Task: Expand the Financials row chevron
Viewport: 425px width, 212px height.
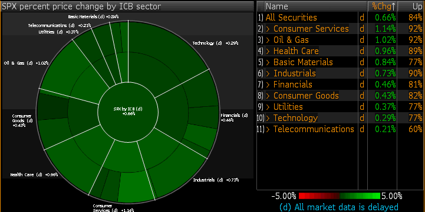Action: point(268,85)
